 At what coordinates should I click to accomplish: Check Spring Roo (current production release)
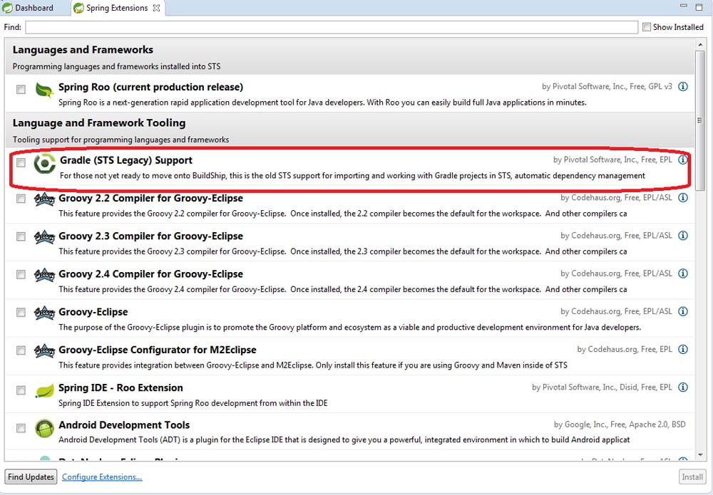click(x=21, y=89)
